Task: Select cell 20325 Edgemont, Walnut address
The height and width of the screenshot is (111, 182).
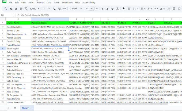Action: coord(50,30)
